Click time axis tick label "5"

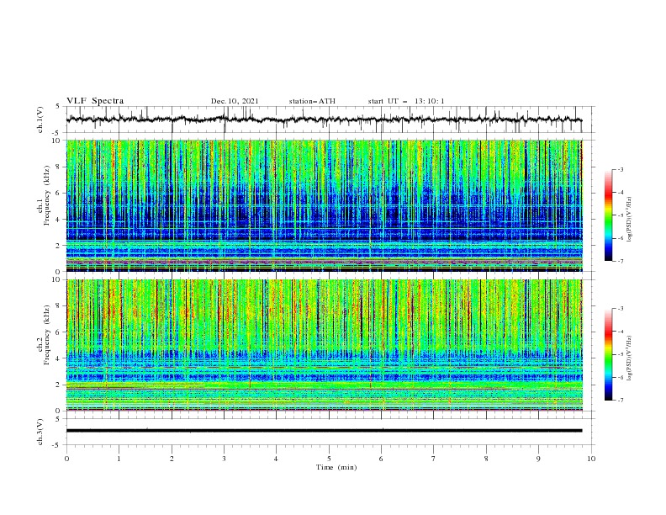click(x=329, y=459)
